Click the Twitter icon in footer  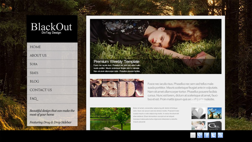(x=213, y=135)
